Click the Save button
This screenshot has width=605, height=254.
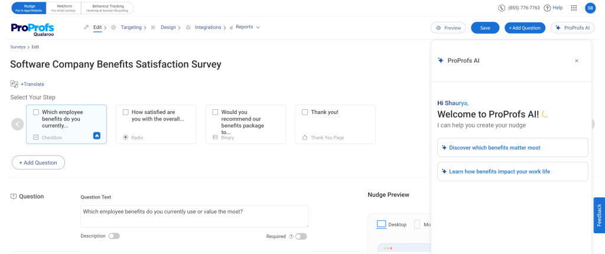(x=485, y=28)
